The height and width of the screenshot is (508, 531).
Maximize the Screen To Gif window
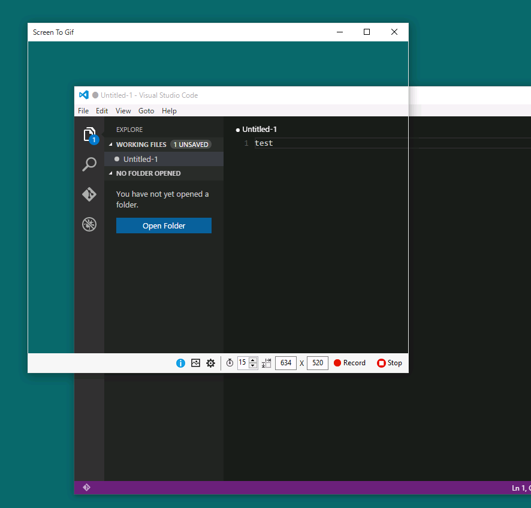367,32
